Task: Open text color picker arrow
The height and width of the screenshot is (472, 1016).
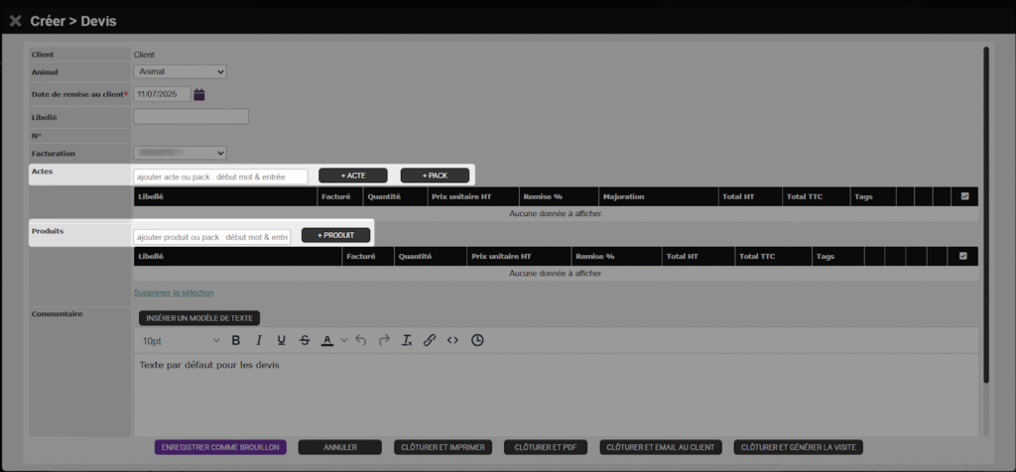Action: pos(344,340)
